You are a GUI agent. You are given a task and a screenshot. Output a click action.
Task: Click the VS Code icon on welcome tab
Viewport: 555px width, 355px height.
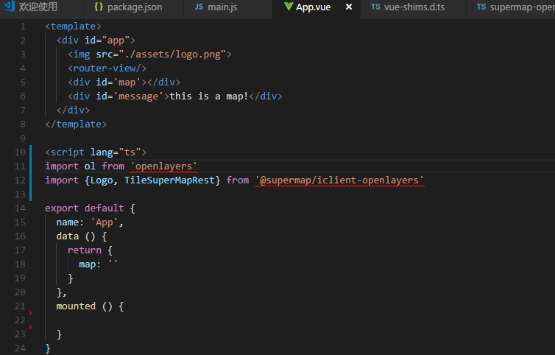(x=10, y=6)
